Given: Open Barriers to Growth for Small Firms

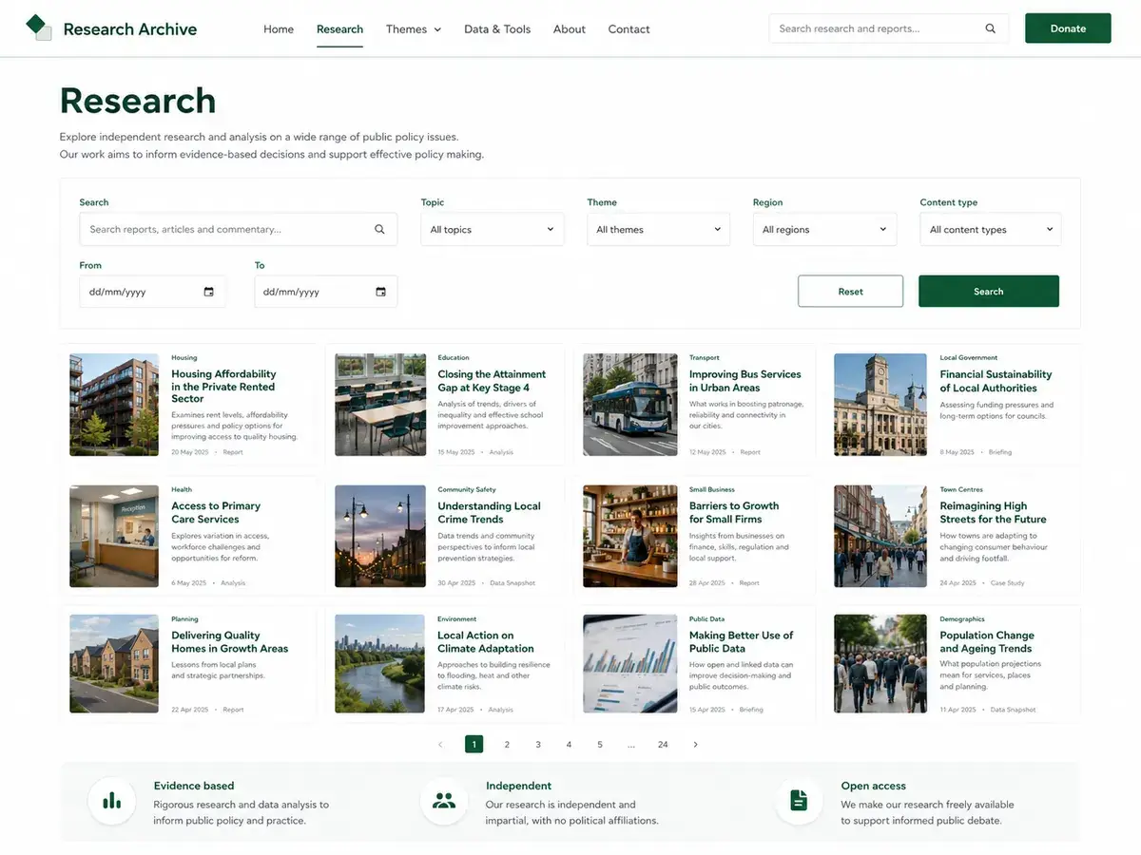Looking at the screenshot, I should [x=734, y=513].
